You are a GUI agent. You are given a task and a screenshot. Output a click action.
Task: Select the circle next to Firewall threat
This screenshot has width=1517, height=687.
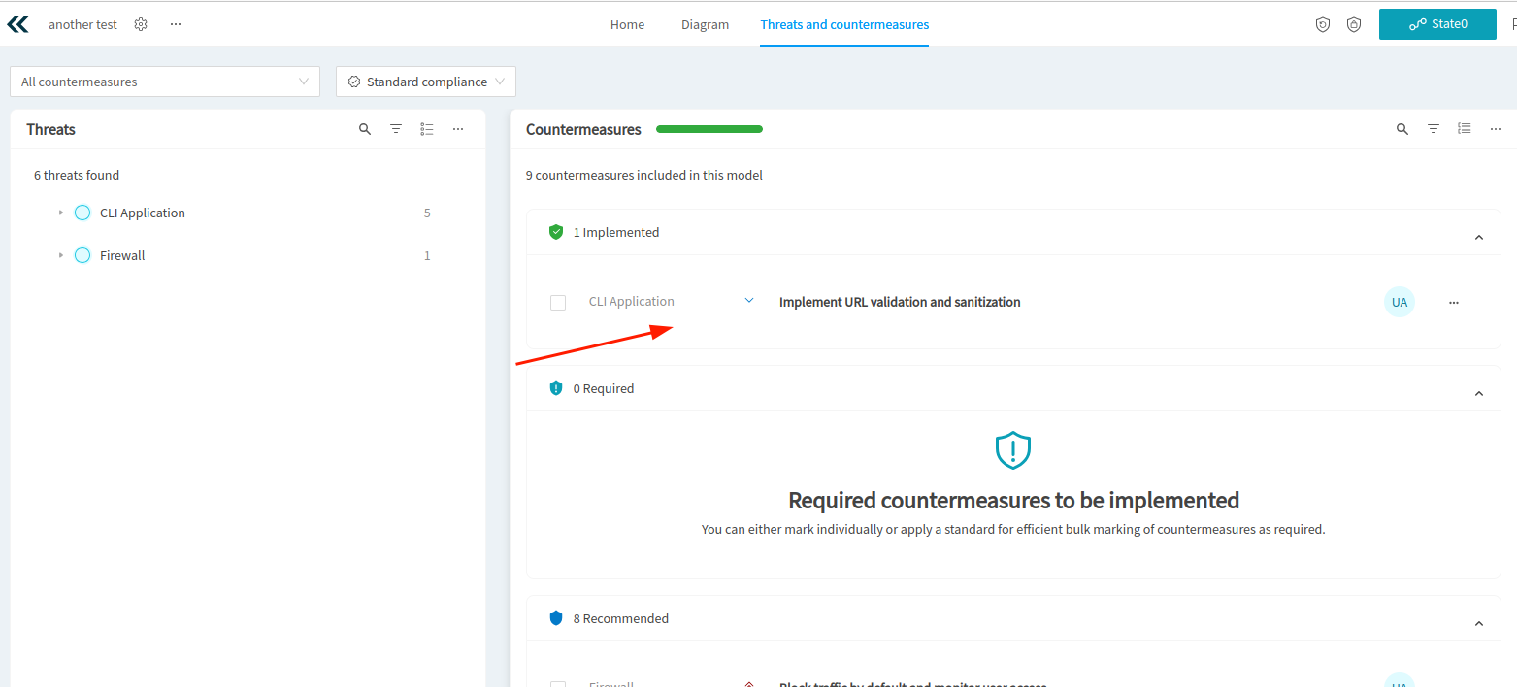(82, 255)
